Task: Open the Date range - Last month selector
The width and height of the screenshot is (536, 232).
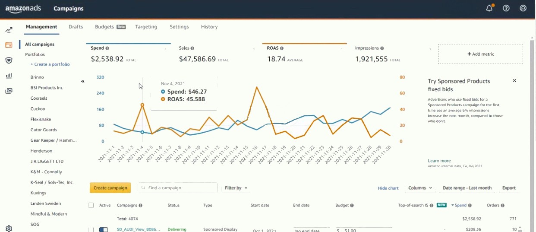Action: tap(467, 188)
